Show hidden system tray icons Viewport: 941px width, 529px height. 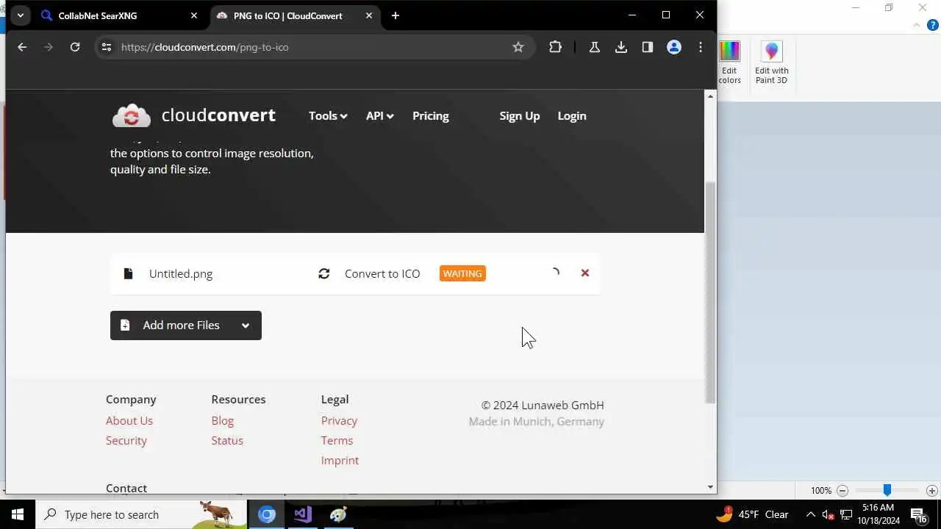(810, 514)
